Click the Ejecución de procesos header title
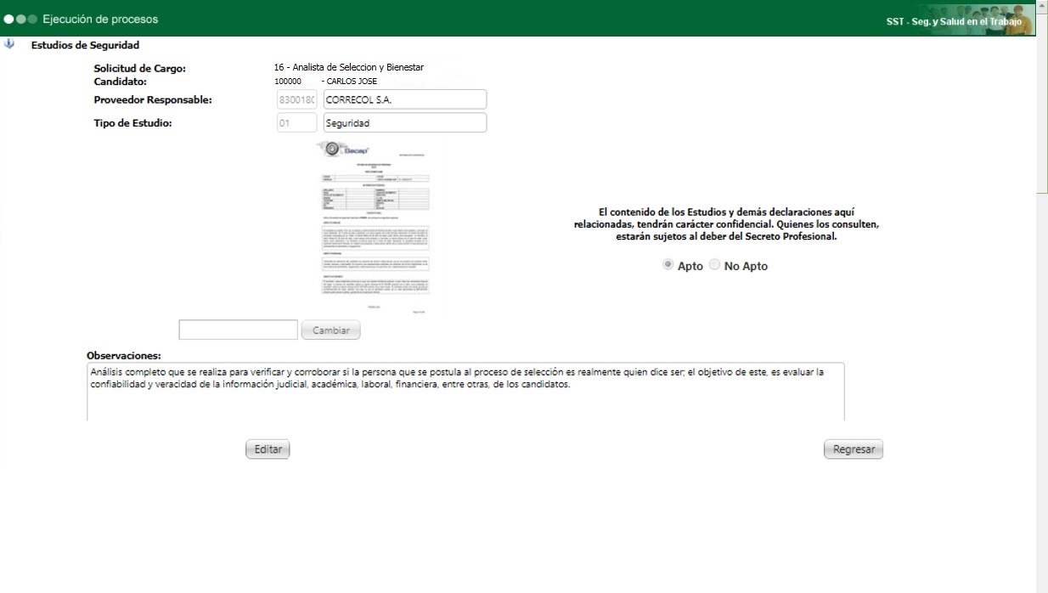Image resolution: width=1048 pixels, height=593 pixels. point(100,19)
